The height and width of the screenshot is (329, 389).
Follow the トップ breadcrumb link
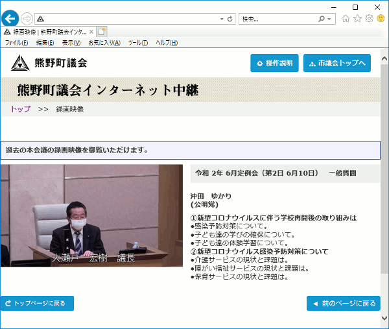[x=21, y=109]
